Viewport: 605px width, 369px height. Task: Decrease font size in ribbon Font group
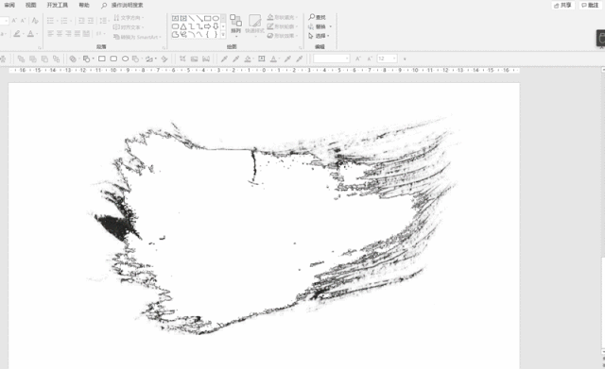23,21
